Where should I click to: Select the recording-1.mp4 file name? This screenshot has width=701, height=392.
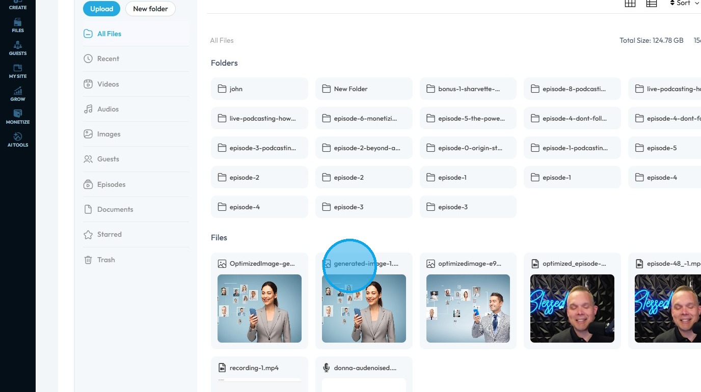254,368
